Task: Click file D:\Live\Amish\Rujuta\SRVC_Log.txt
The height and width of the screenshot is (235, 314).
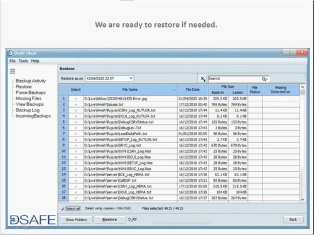Action: 112,145
